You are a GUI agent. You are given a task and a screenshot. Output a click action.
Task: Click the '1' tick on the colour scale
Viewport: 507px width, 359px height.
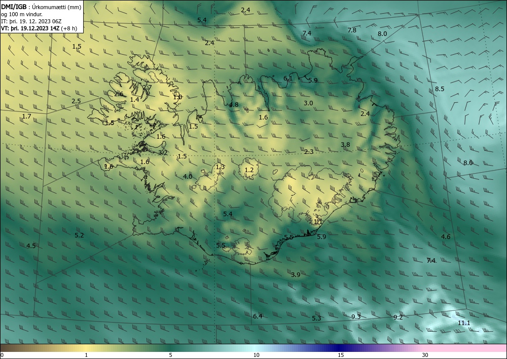point(86,355)
